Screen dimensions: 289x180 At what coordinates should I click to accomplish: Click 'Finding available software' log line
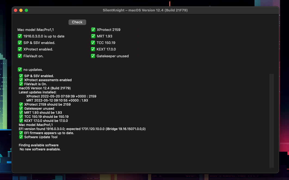39,145
